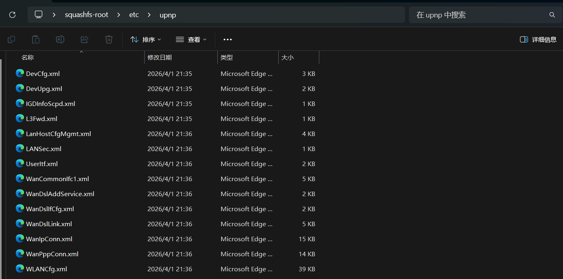
Task: Sort by 修改日期 column header
Action: click(x=160, y=58)
